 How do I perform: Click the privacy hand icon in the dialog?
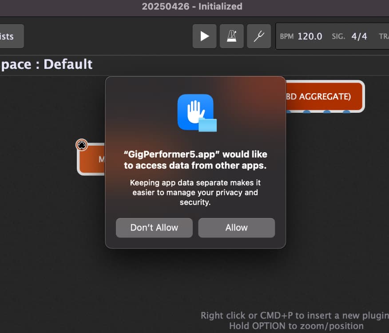(x=197, y=113)
